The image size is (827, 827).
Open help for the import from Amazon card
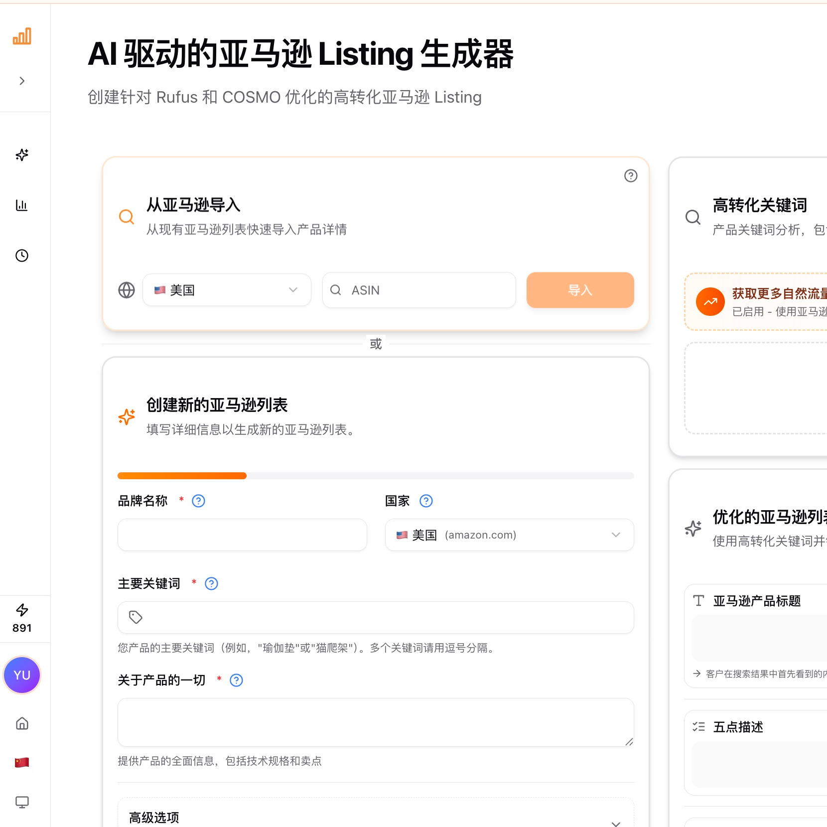point(631,176)
